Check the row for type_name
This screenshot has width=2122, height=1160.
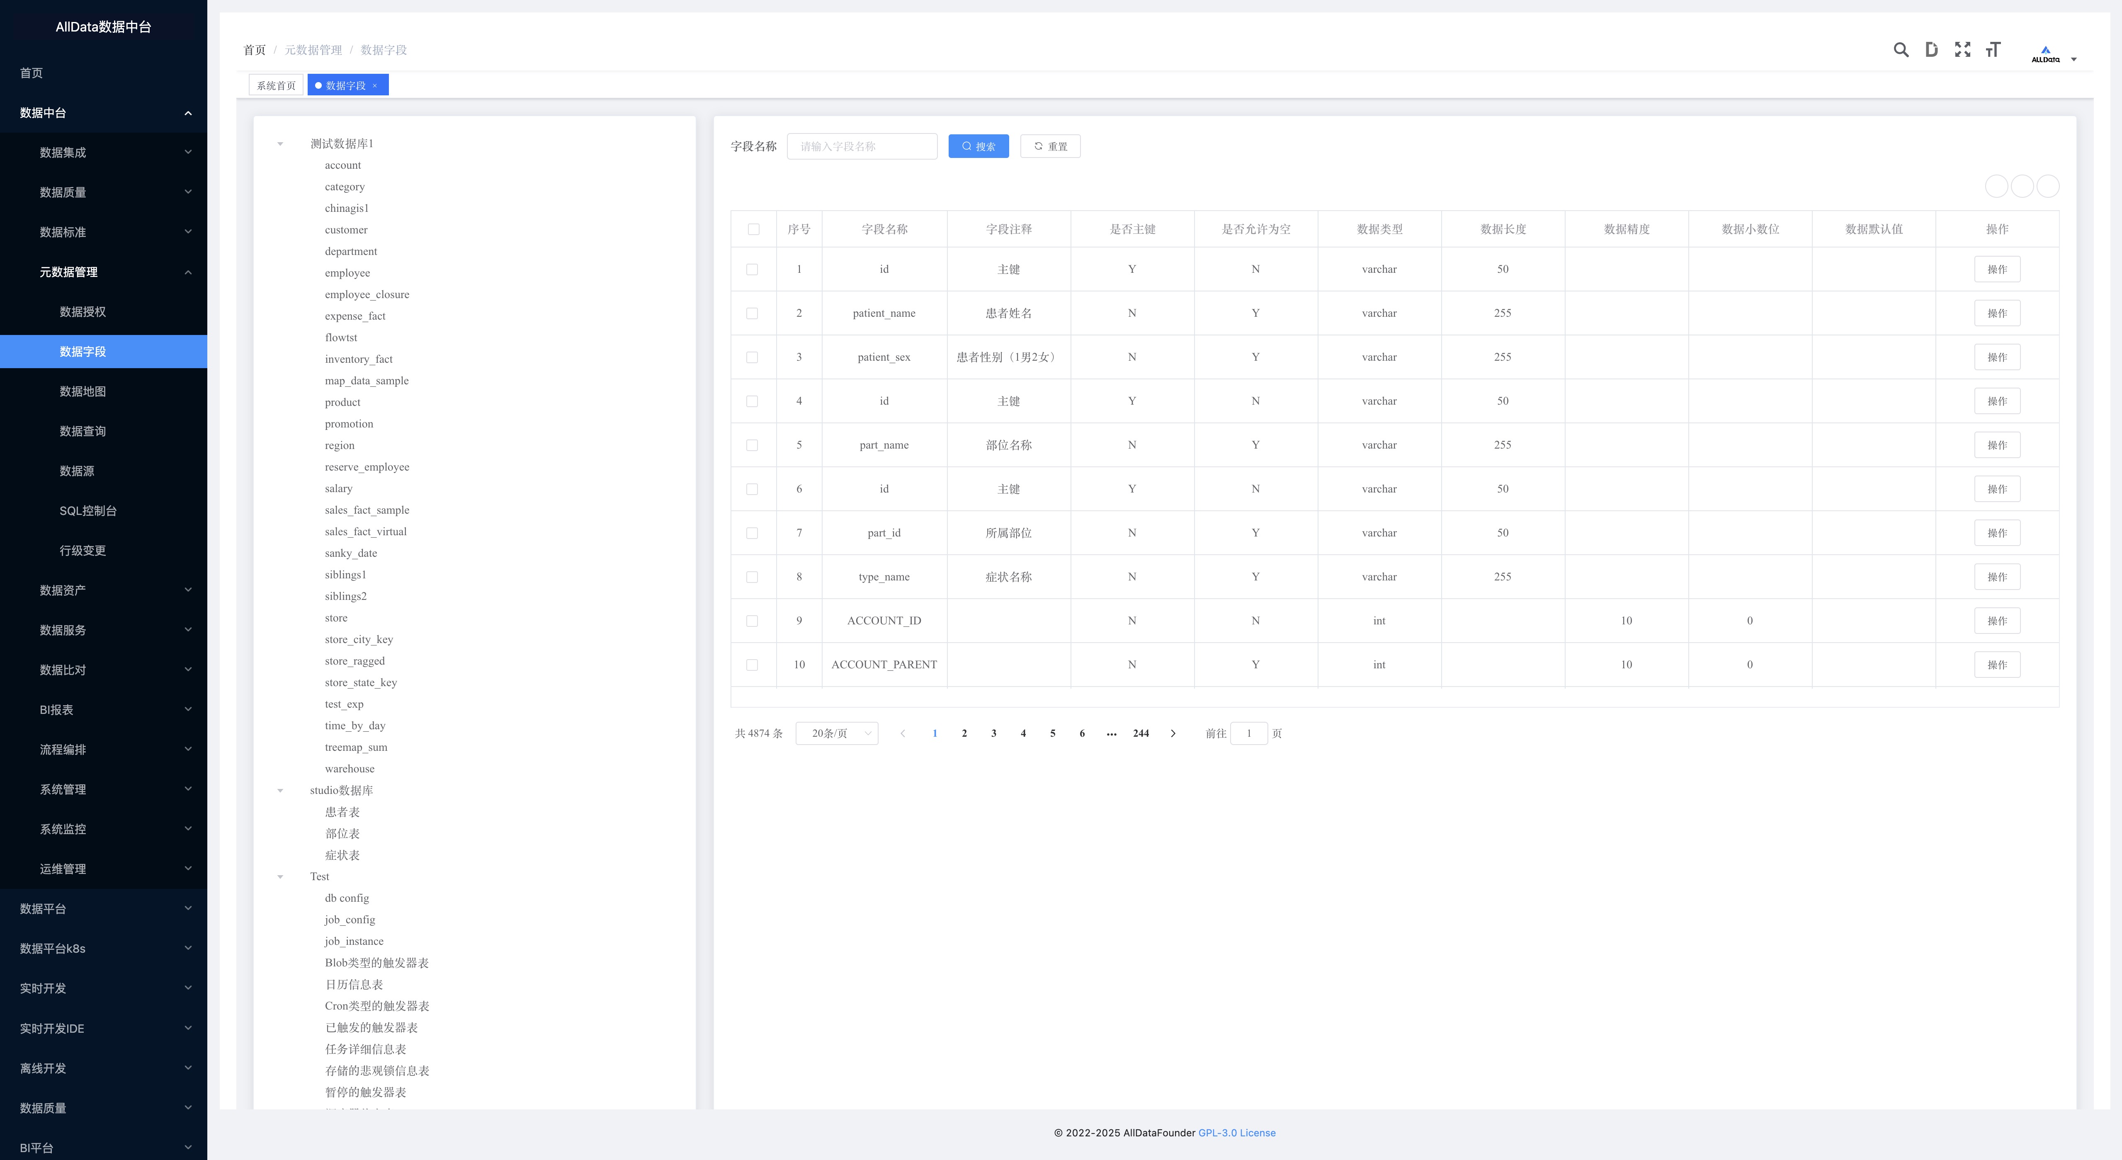pos(752,577)
